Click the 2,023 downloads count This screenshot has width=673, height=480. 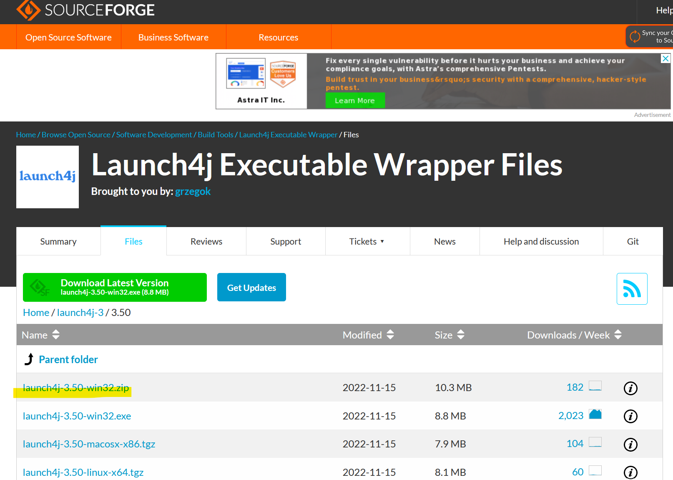click(571, 416)
